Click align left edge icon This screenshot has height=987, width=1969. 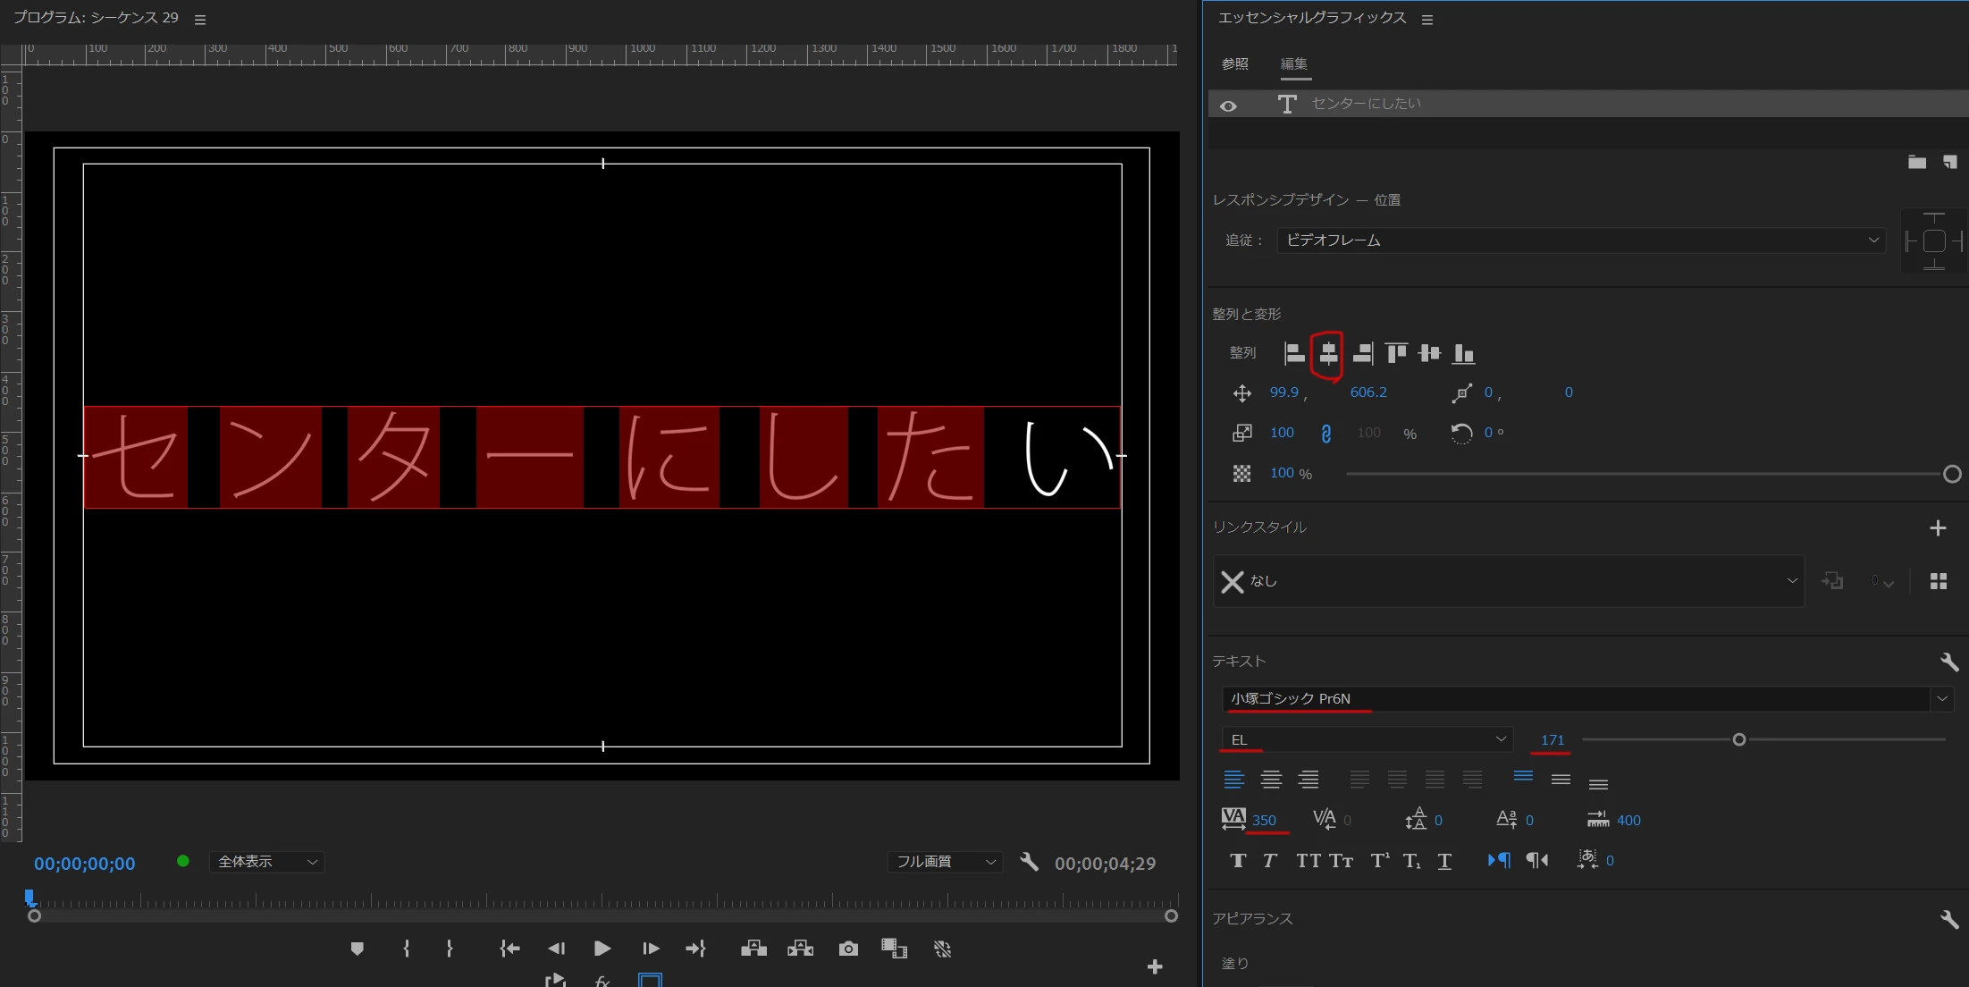click(1293, 353)
